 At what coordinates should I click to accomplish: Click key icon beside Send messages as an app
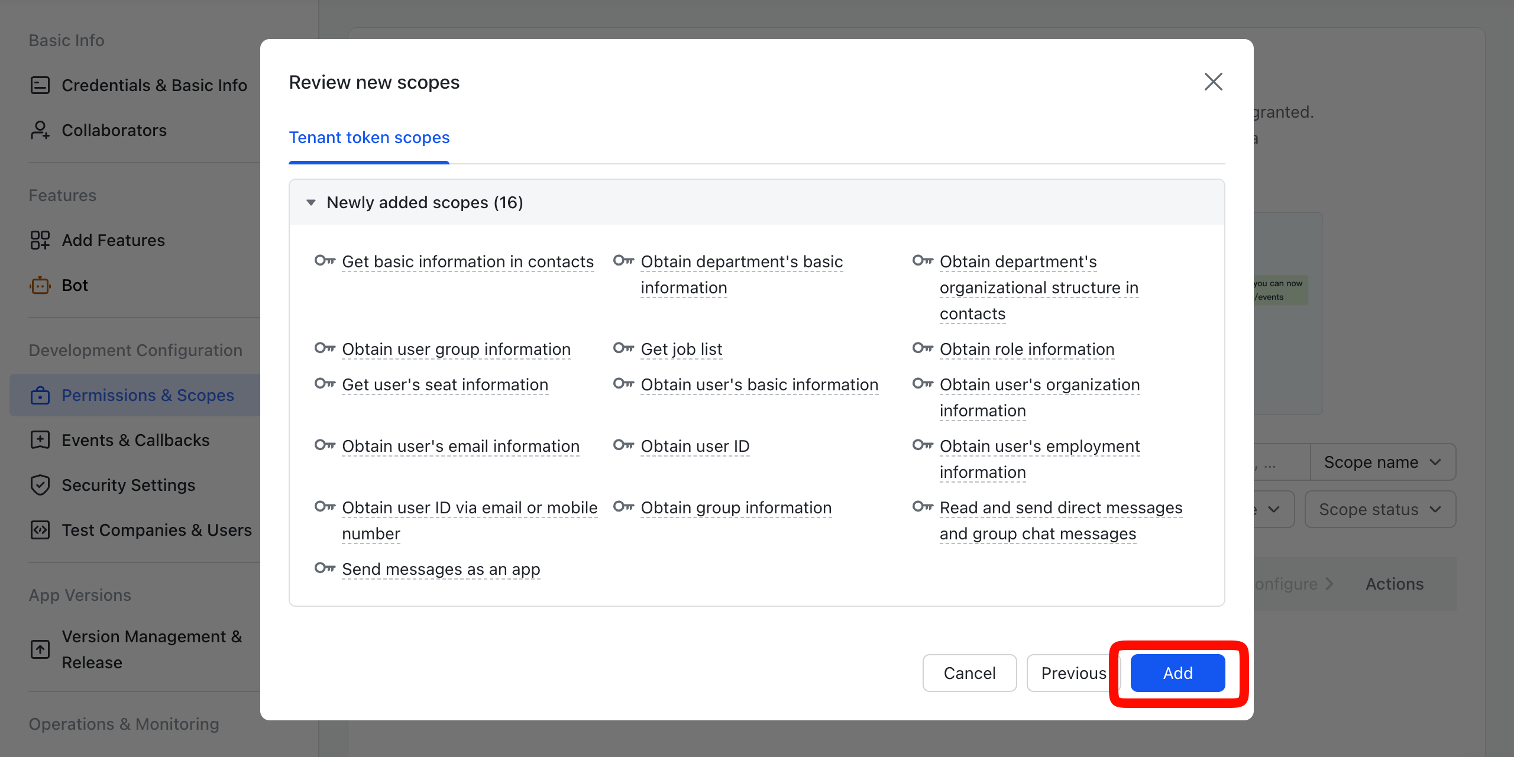click(325, 568)
